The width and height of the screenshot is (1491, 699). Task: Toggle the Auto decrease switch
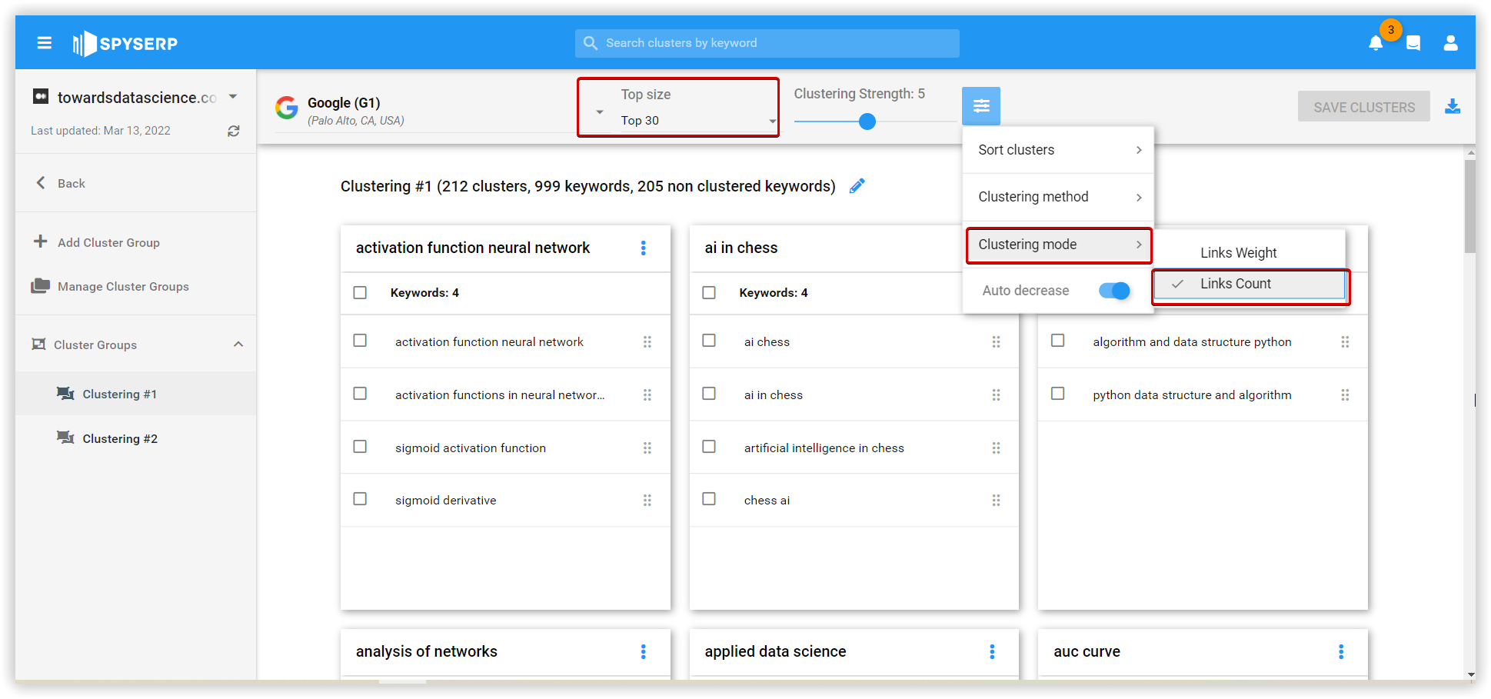click(1114, 291)
